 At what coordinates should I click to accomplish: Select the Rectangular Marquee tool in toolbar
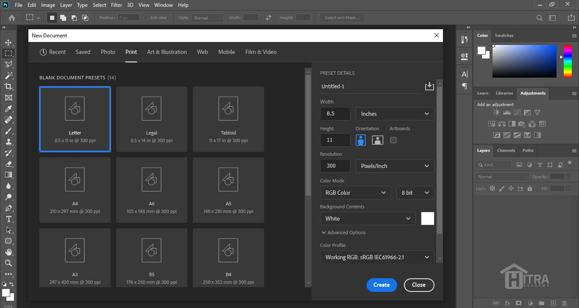[8, 53]
